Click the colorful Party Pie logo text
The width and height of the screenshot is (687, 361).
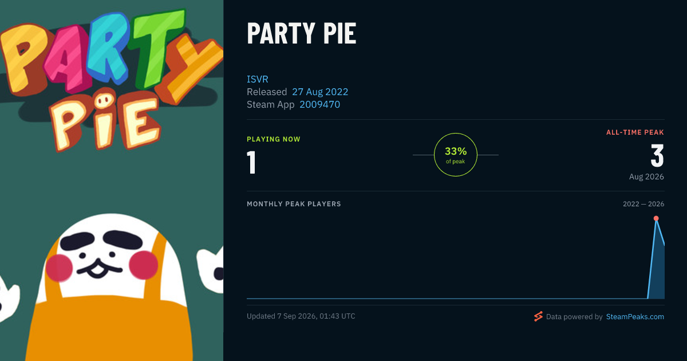[109, 80]
